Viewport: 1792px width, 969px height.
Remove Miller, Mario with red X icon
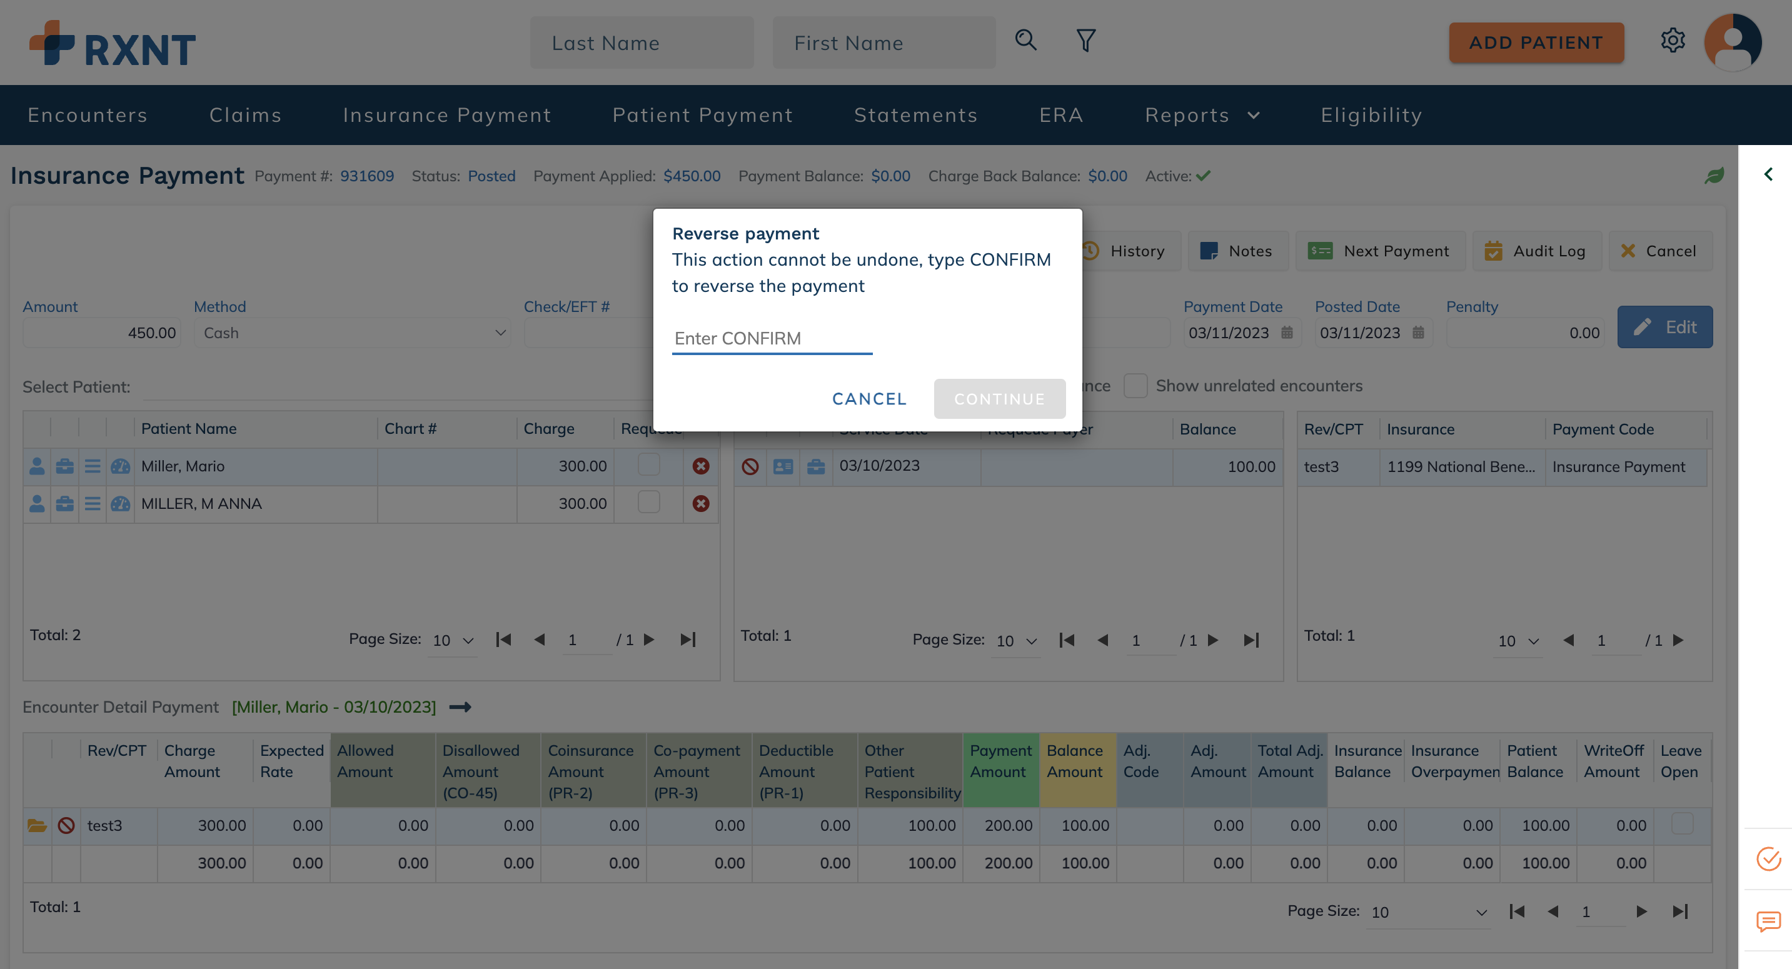(x=700, y=466)
